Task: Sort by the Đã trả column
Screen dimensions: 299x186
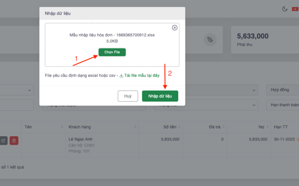Action: click(x=226, y=127)
